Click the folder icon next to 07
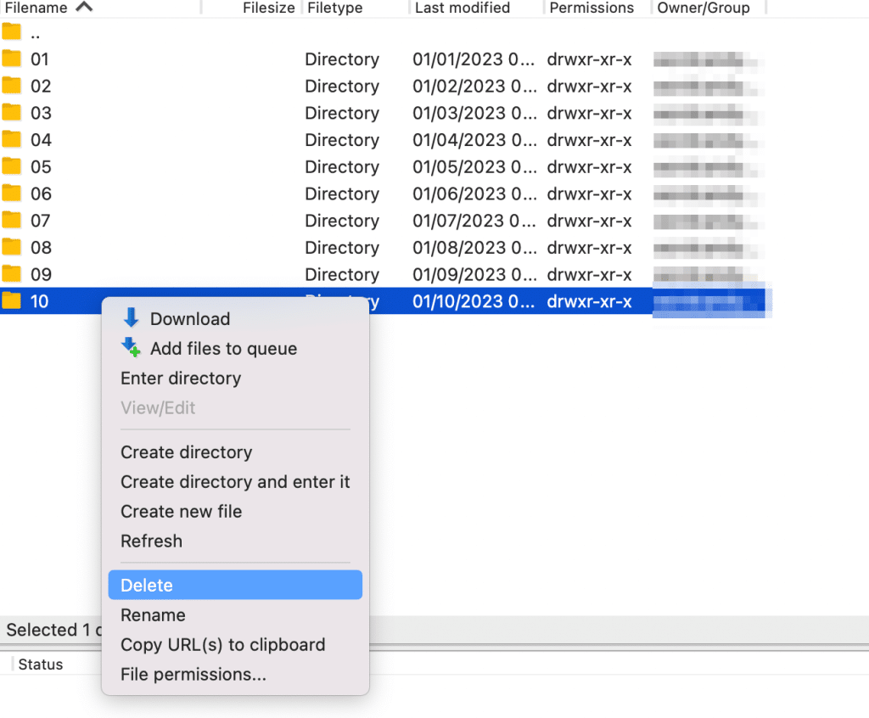The height and width of the screenshot is (718, 869). click(x=12, y=221)
